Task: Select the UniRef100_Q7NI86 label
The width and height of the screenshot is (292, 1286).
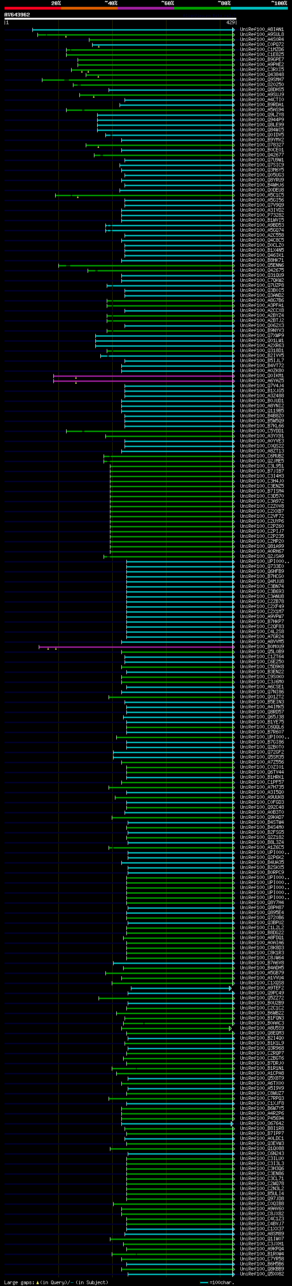Action: point(262,692)
